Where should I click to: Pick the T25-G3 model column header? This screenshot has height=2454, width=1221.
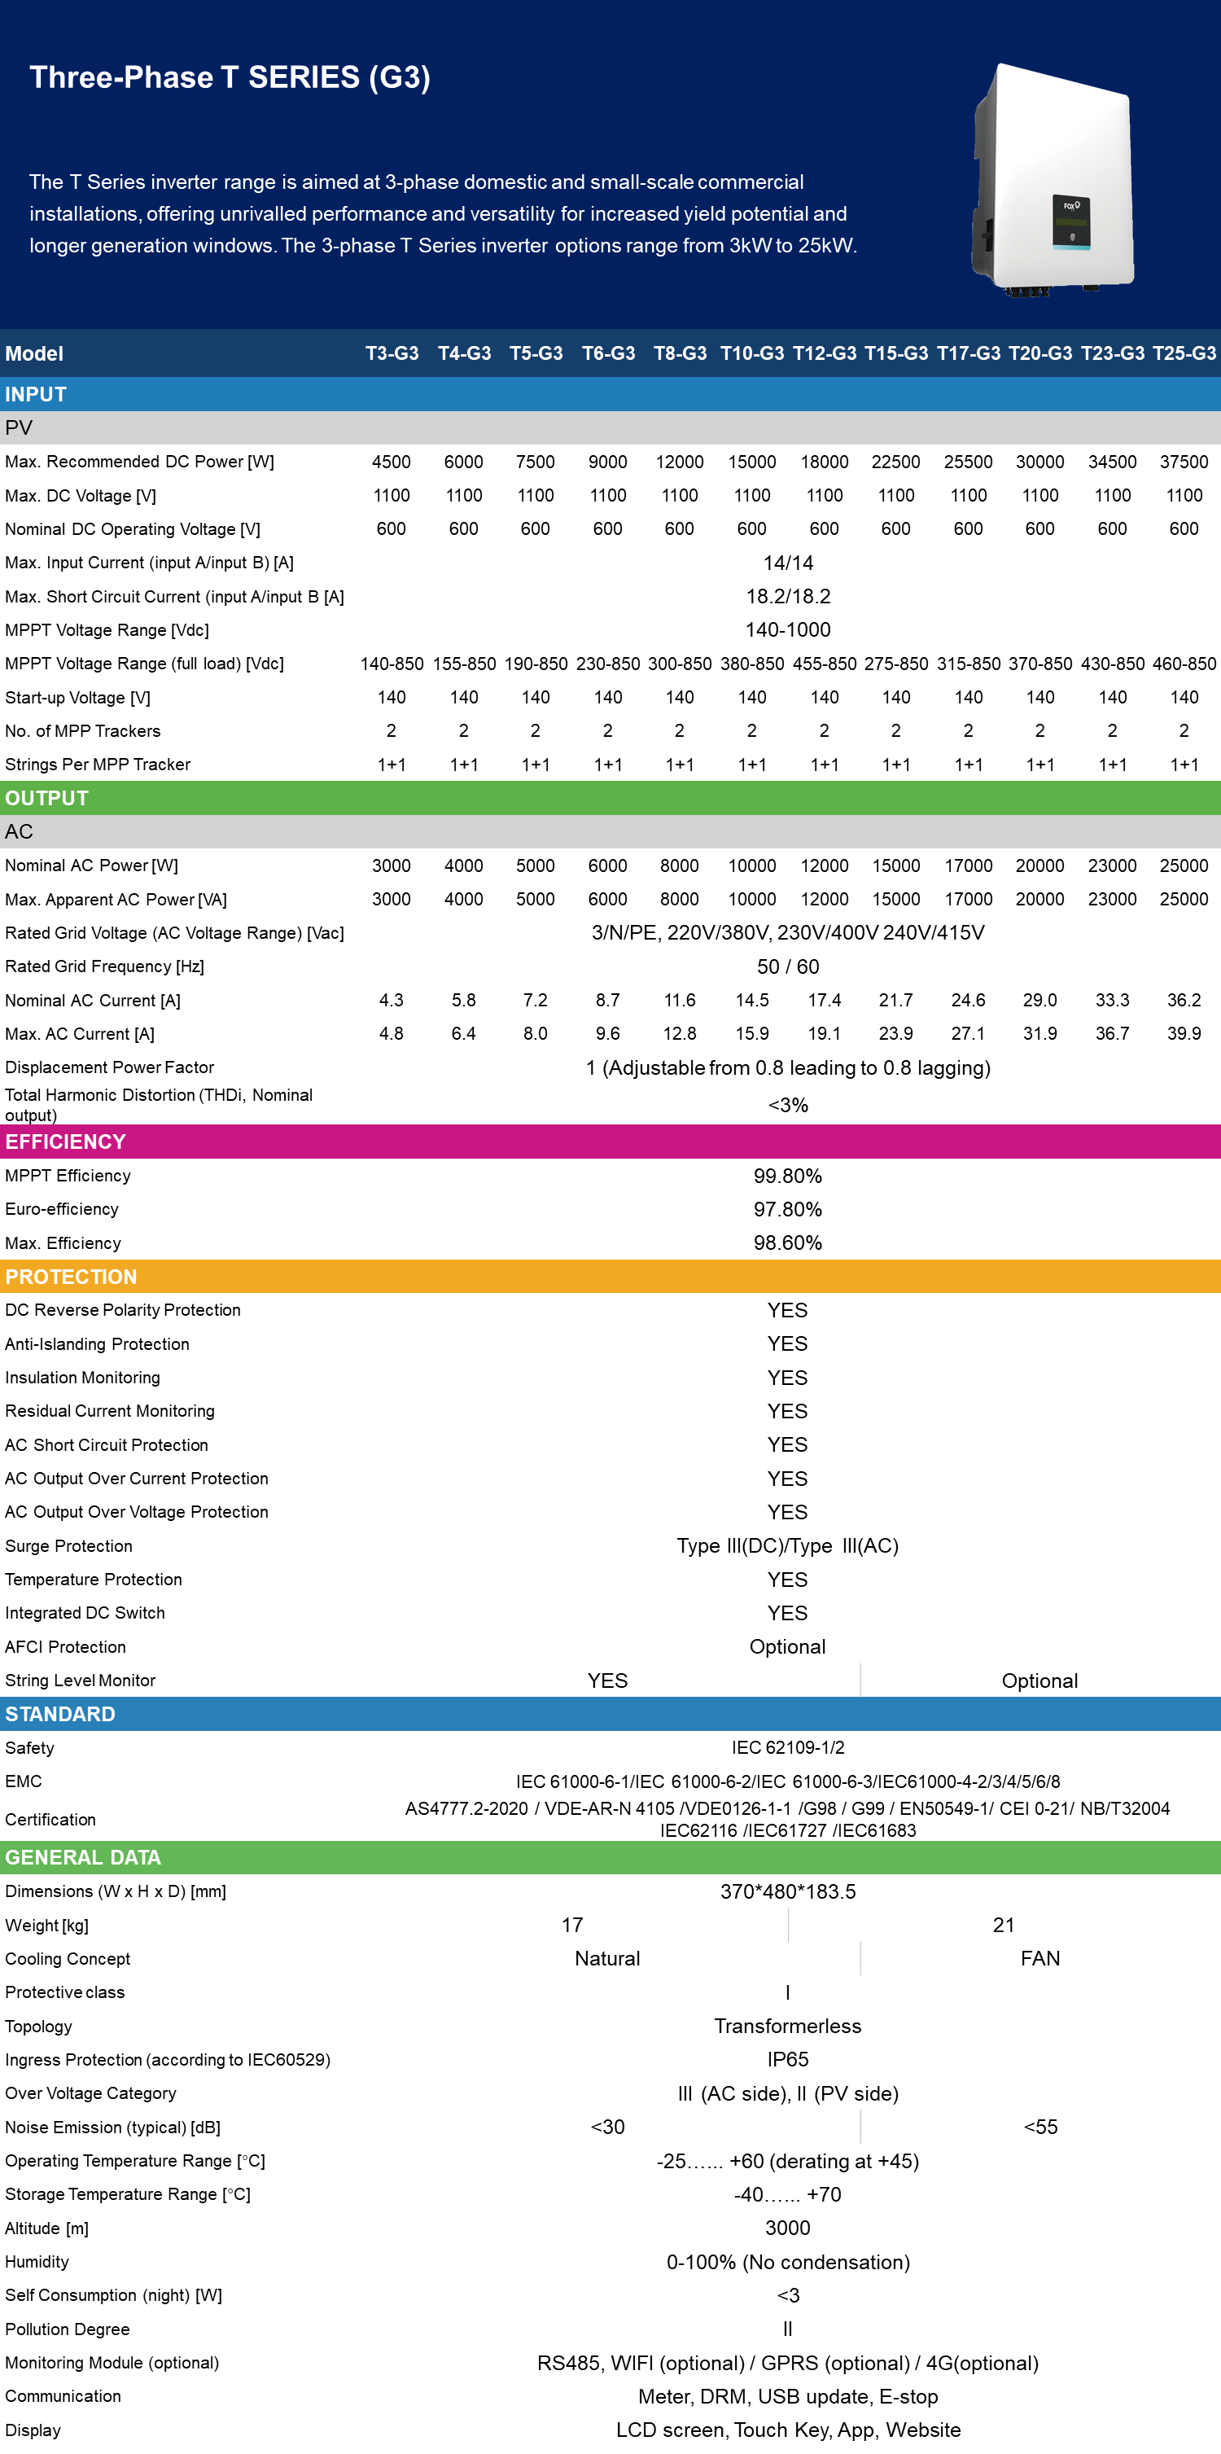[x=1184, y=353]
